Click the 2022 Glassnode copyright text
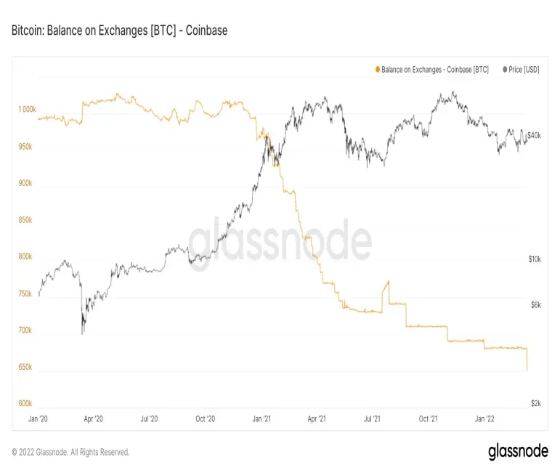The height and width of the screenshot is (473, 560). 70,452
